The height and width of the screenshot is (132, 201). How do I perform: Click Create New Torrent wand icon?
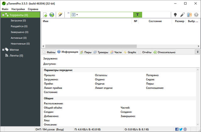[61, 15]
